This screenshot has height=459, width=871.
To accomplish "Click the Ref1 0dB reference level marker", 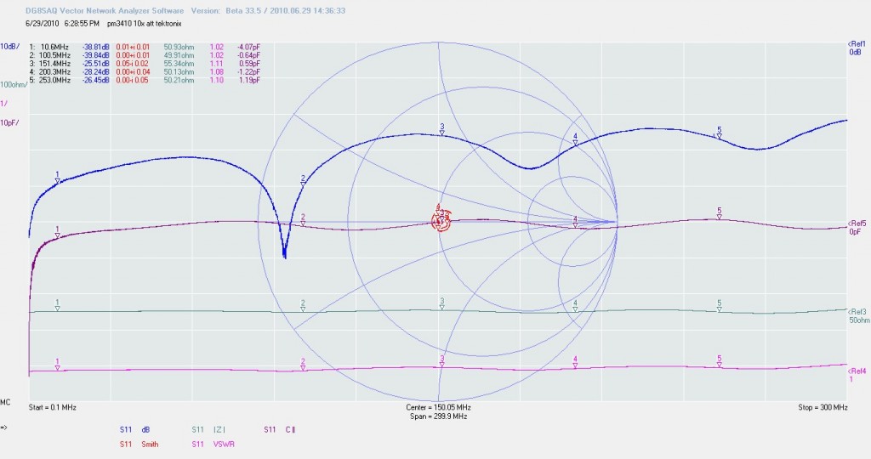I will (856, 48).
